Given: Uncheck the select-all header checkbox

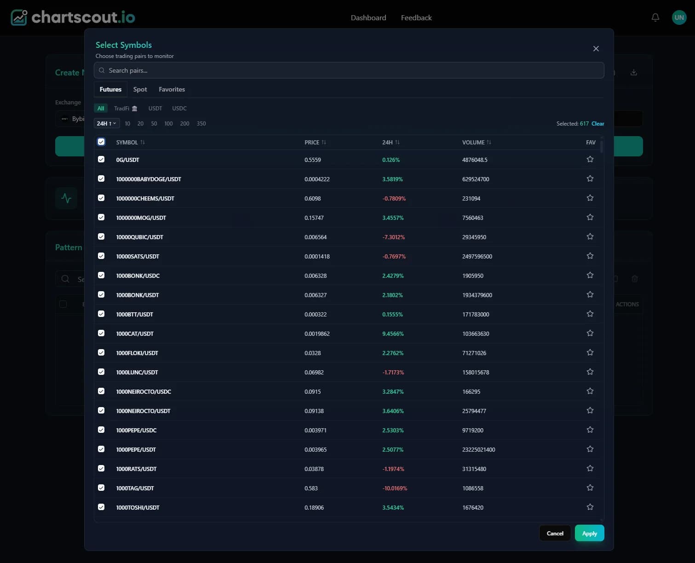Looking at the screenshot, I should (x=101, y=141).
